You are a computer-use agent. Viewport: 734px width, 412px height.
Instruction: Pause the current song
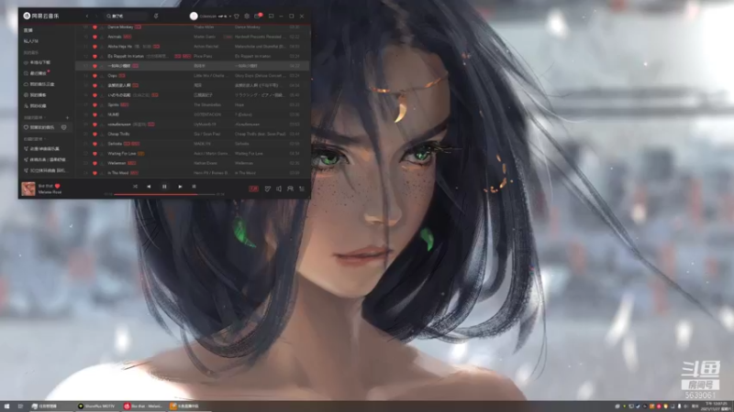[164, 187]
